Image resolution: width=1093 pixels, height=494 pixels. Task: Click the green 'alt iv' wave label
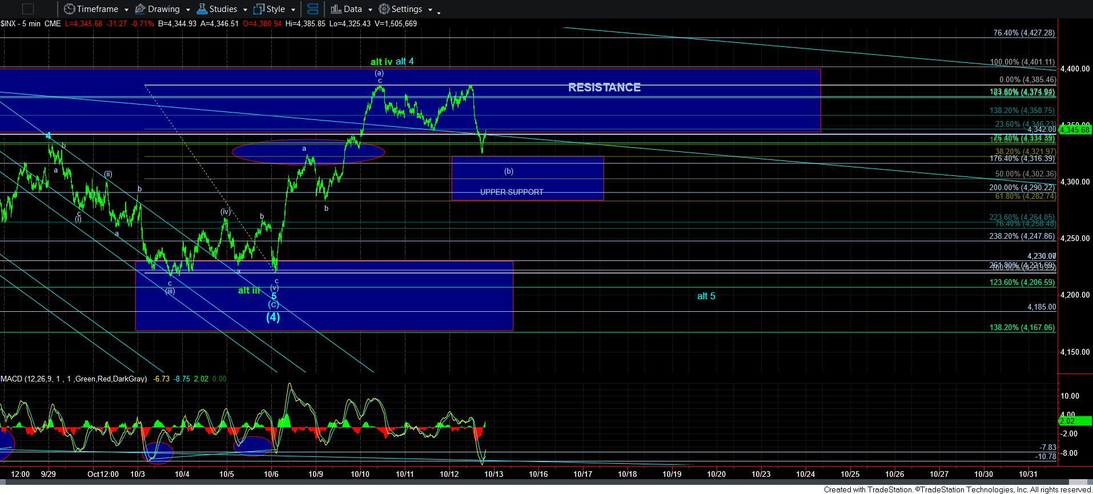381,62
